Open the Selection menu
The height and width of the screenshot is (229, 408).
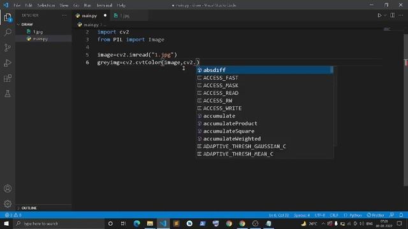[46, 5]
